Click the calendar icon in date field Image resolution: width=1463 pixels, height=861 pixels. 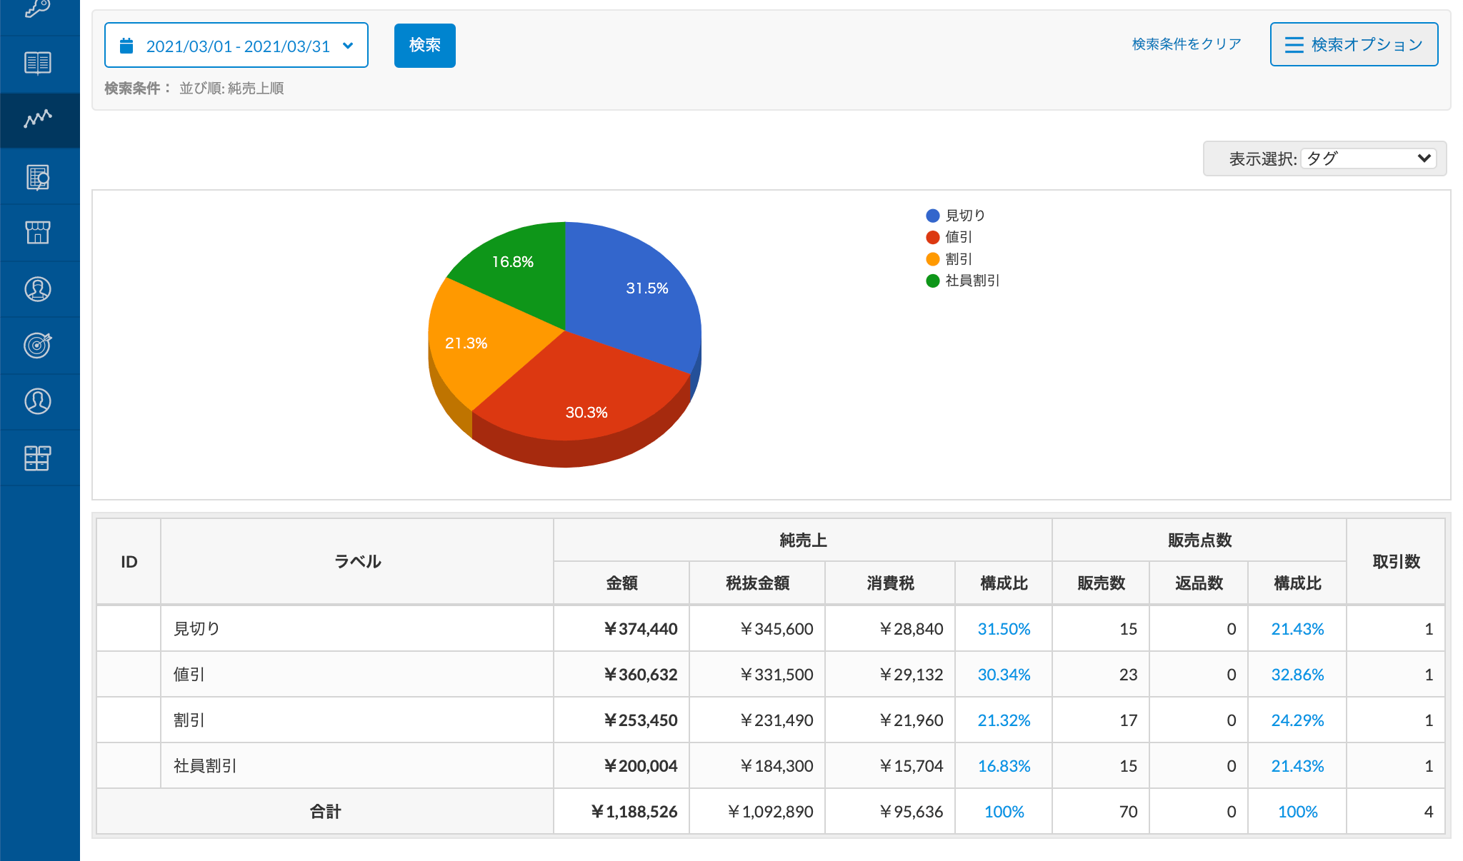pyautogui.click(x=126, y=46)
